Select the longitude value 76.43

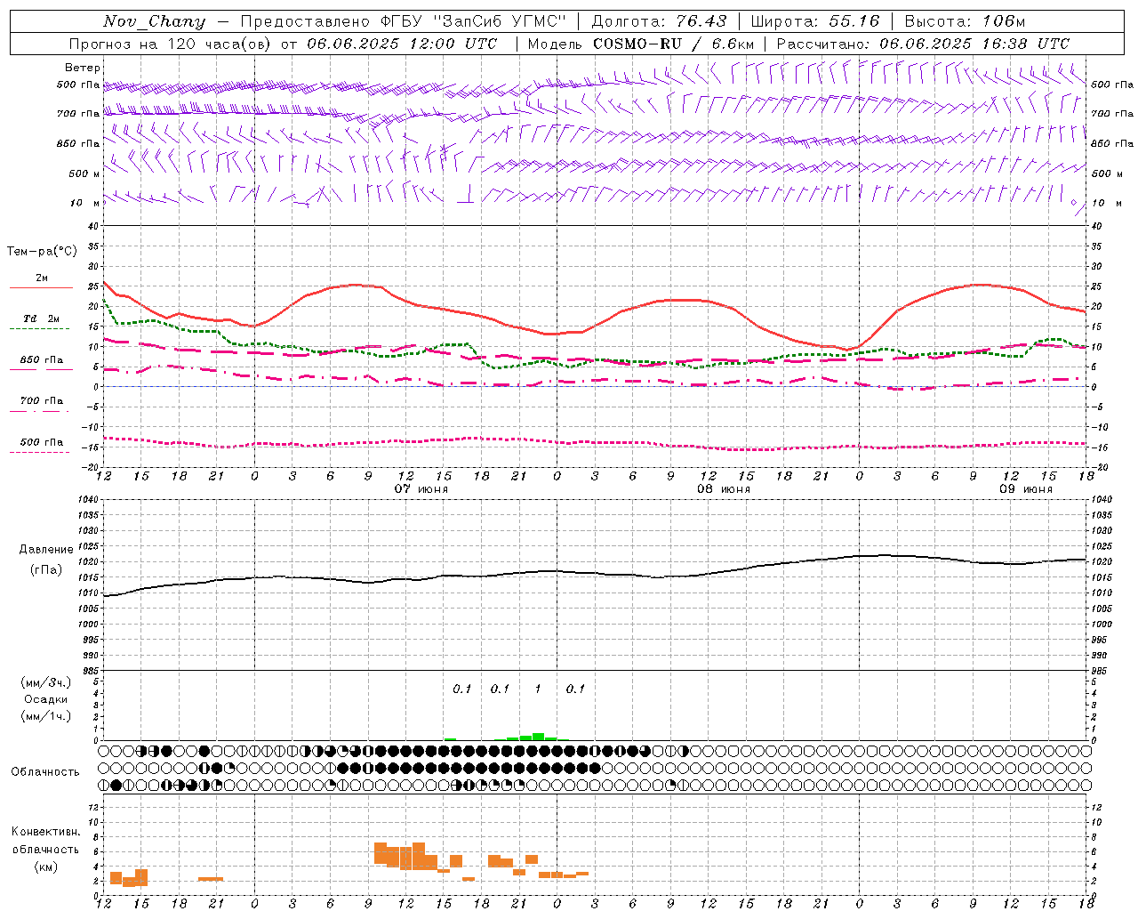(x=701, y=21)
